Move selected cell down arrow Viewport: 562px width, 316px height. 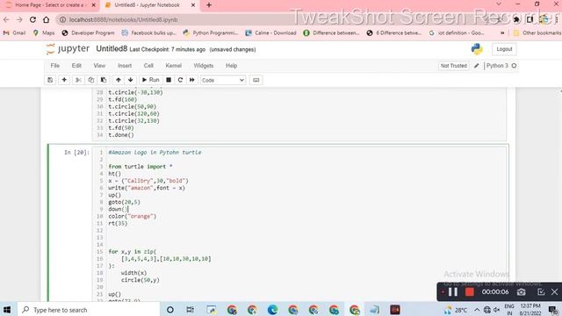131,80
